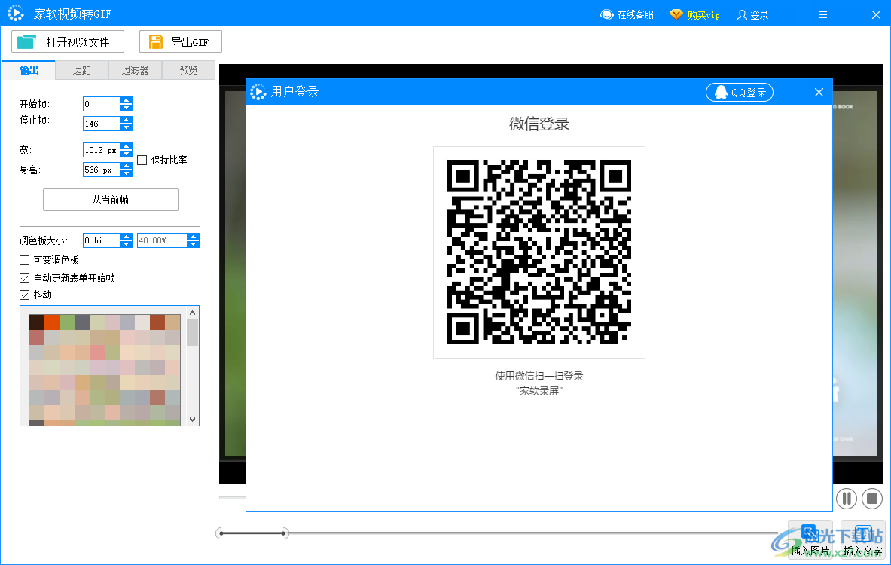Uncheck the 抖动 dithering checkbox
This screenshot has width=891, height=565.
click(24, 295)
